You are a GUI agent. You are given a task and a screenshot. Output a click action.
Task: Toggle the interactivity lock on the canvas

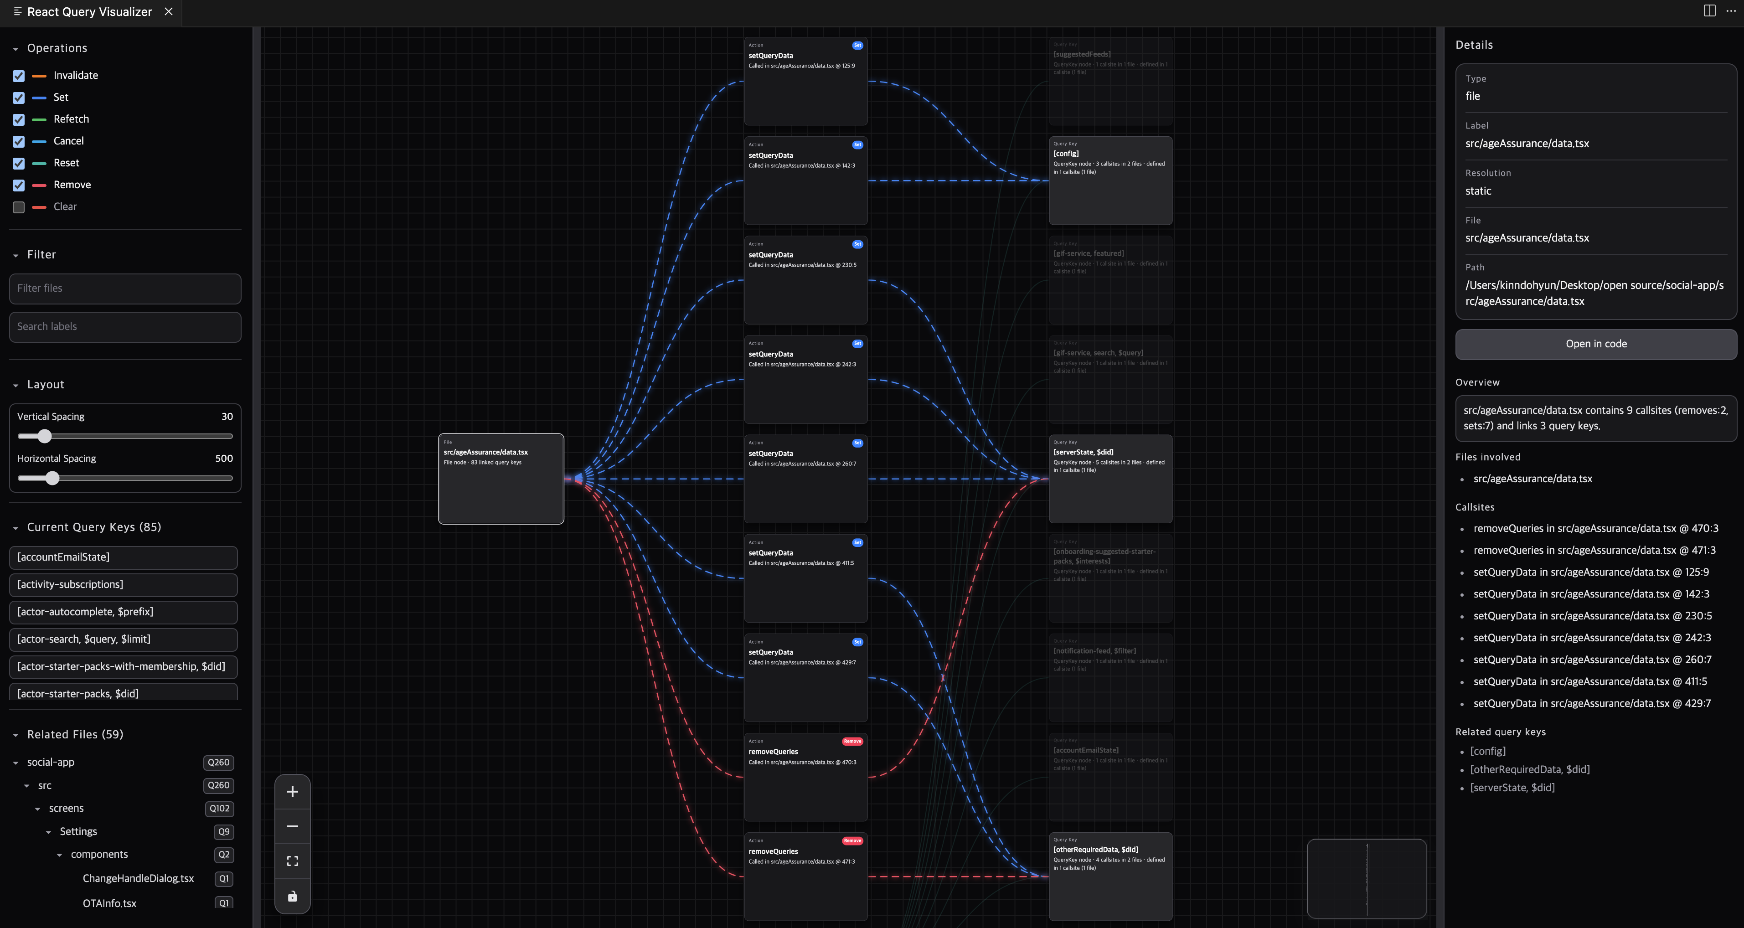click(x=293, y=896)
